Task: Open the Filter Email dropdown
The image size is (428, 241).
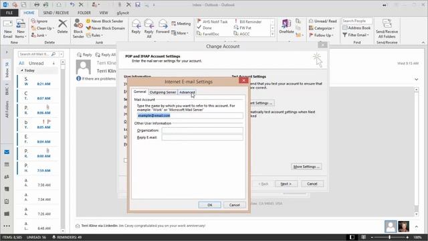Action: pos(356,35)
